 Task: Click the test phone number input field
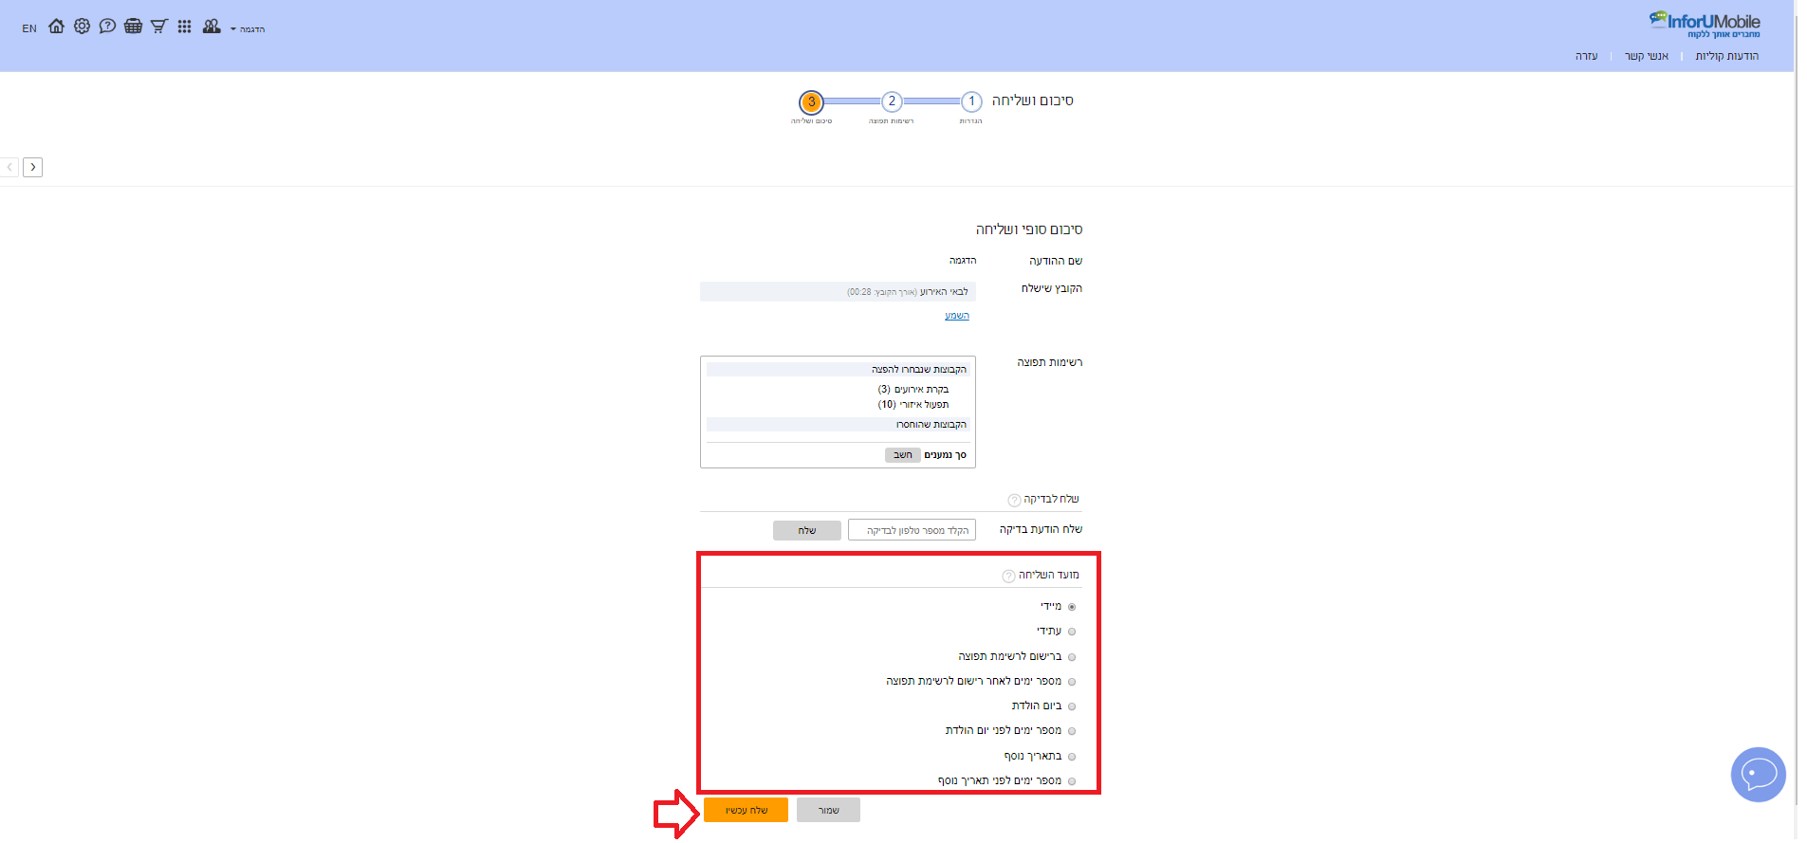click(912, 530)
